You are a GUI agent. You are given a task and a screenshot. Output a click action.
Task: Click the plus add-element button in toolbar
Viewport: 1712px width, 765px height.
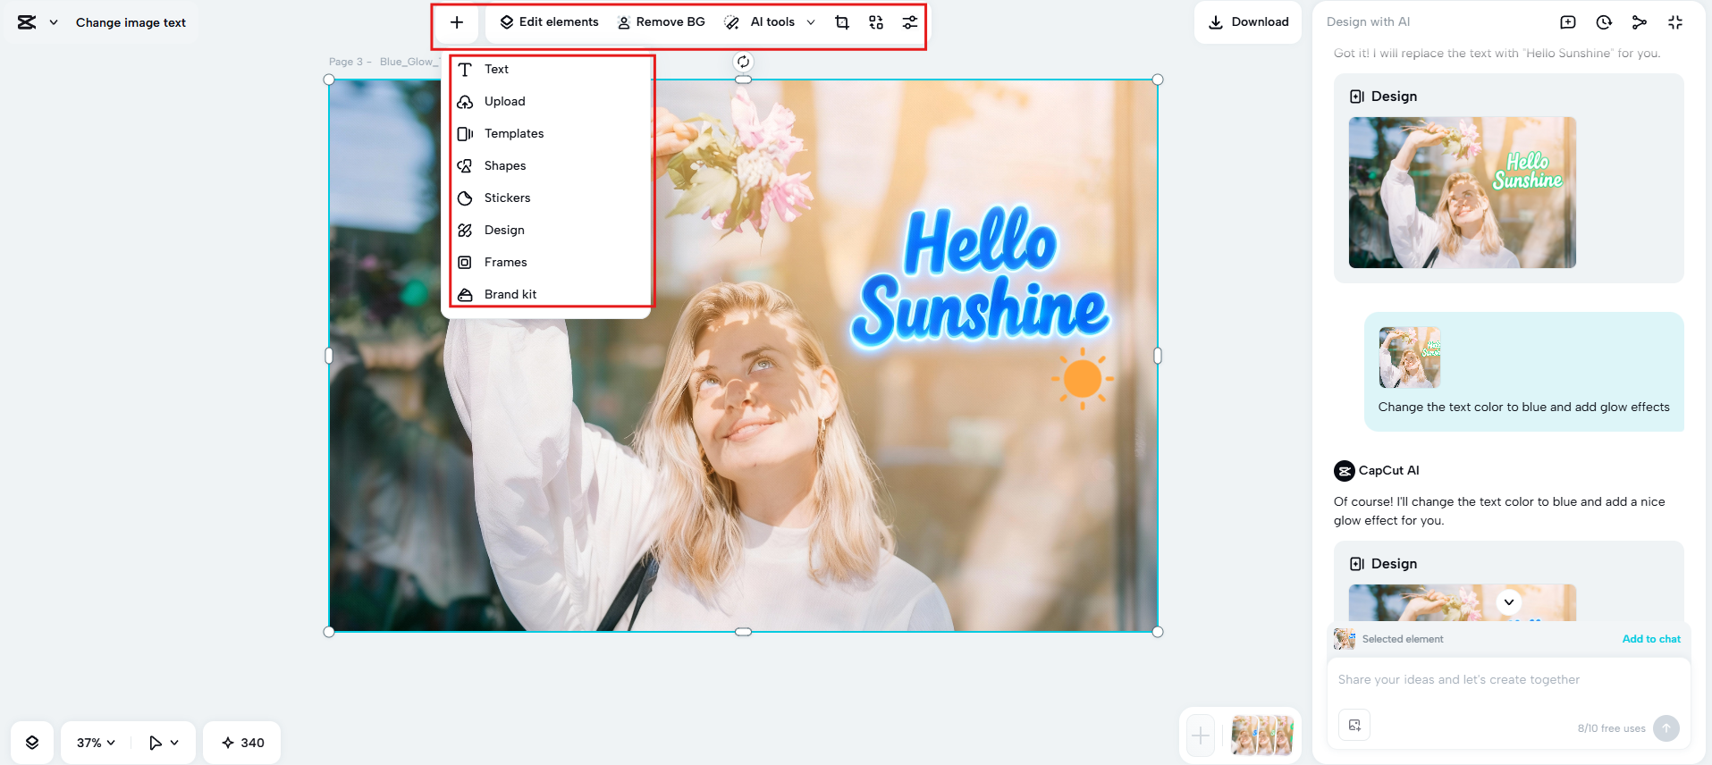[457, 22]
